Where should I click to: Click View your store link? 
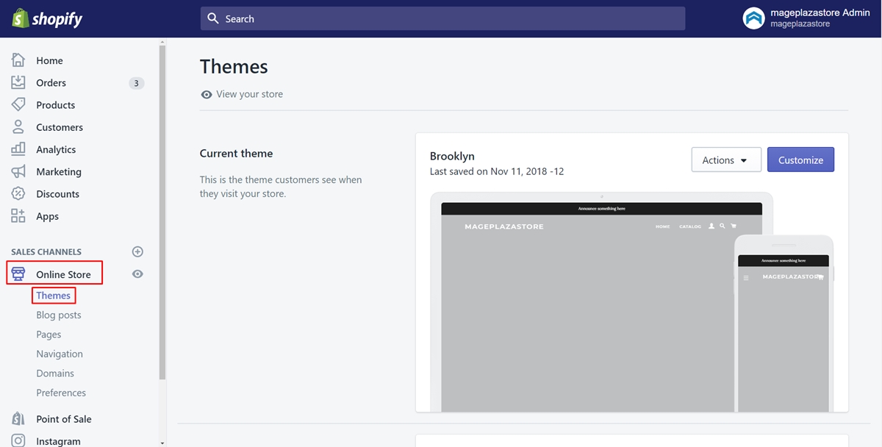point(249,94)
